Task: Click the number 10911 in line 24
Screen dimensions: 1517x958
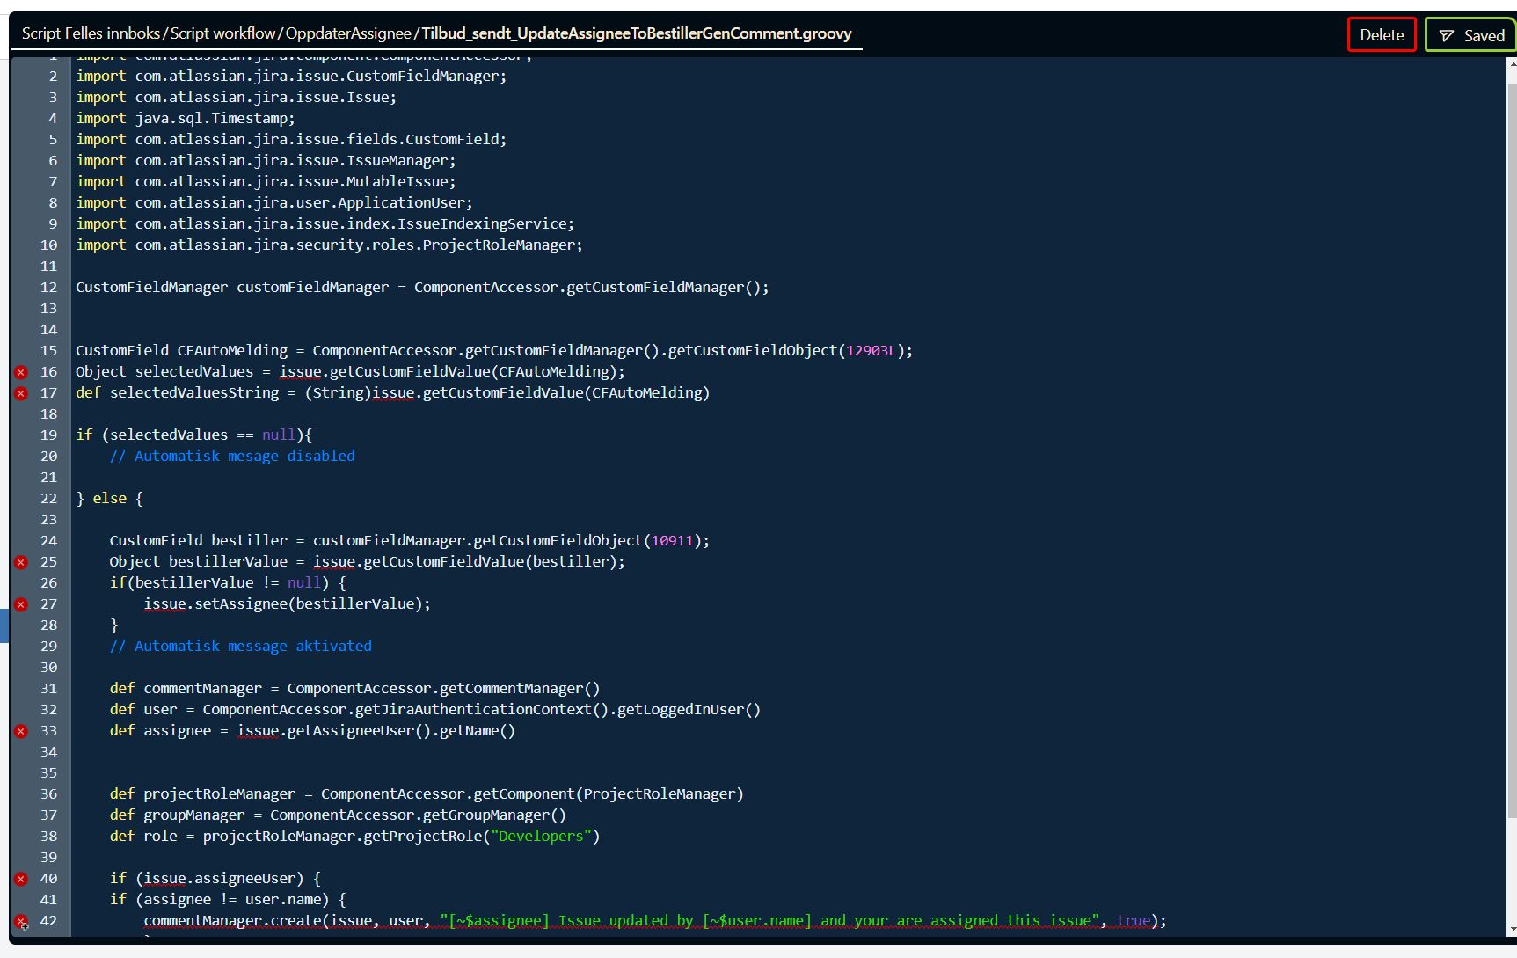Action: point(672,541)
